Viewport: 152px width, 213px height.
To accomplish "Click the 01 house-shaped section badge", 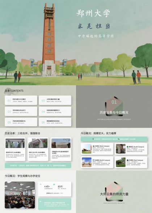I will tap(114, 107).
